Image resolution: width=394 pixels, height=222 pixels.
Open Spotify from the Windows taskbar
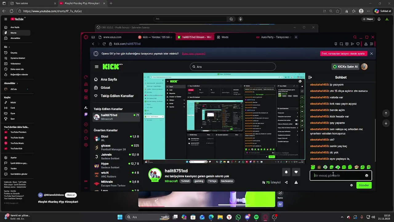point(256,217)
